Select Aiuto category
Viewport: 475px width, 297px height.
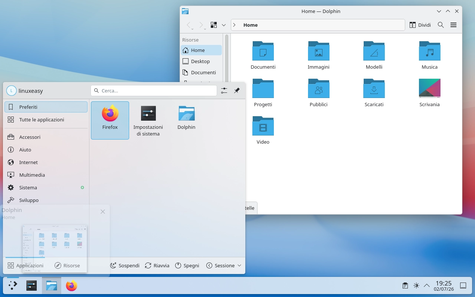pyautogui.click(x=46, y=150)
